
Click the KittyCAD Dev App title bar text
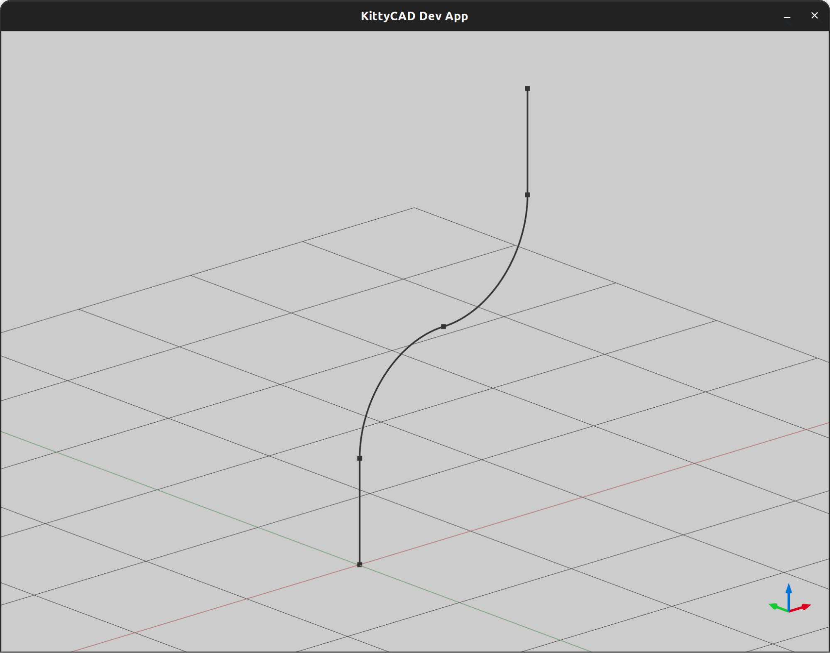coord(414,16)
